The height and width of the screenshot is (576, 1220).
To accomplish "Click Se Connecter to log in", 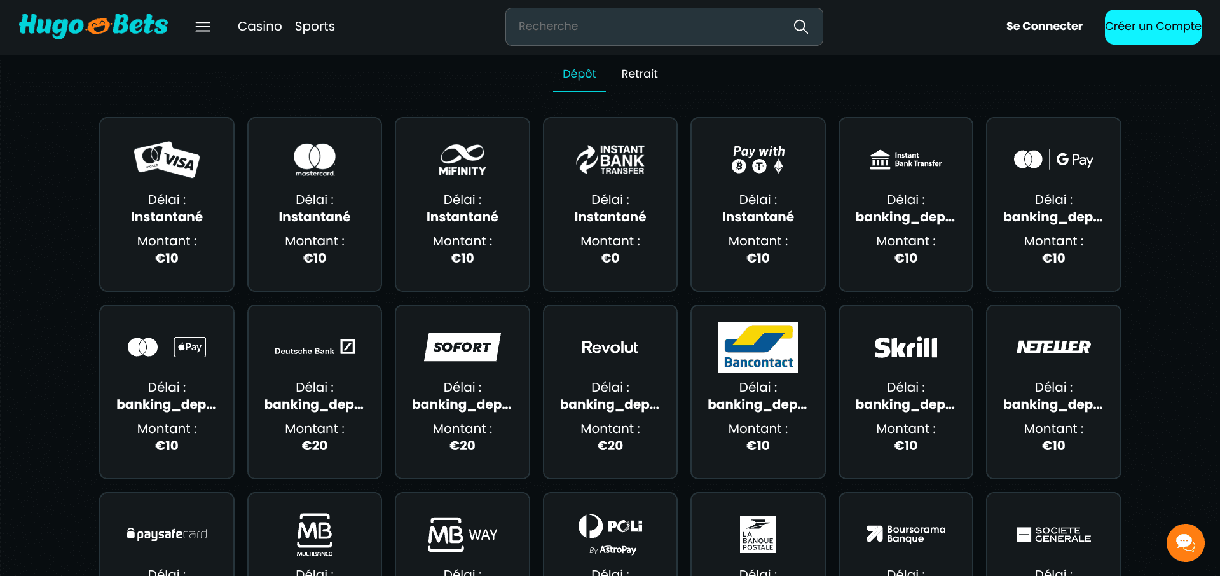I will tap(1044, 26).
